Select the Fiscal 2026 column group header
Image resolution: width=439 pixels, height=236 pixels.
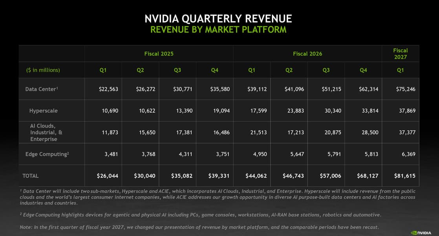(x=307, y=53)
